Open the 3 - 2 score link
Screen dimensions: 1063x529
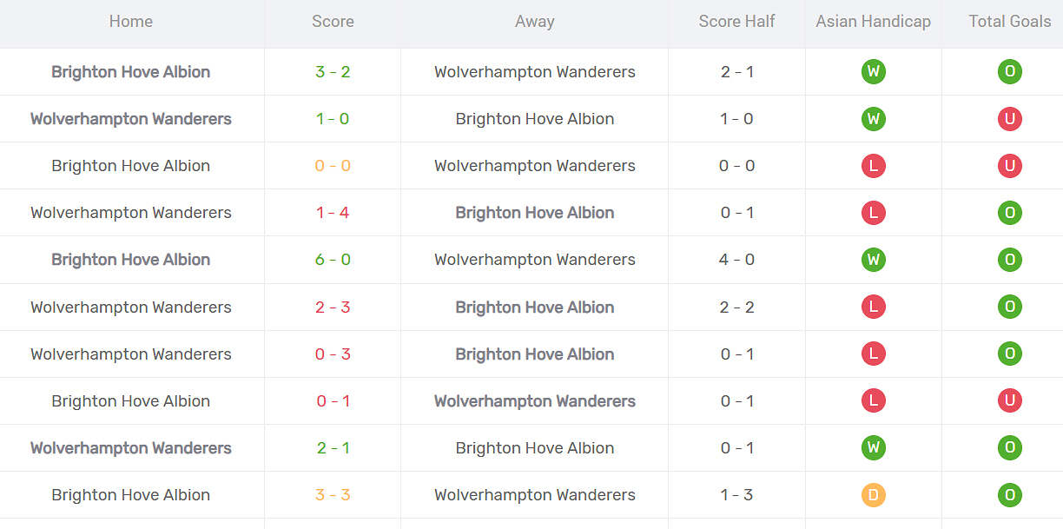pyautogui.click(x=333, y=72)
